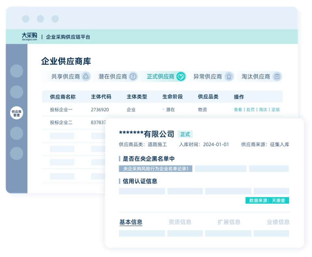Select the 扩展信息 tab
Viewport: 312px width, 257px height.
(229, 222)
